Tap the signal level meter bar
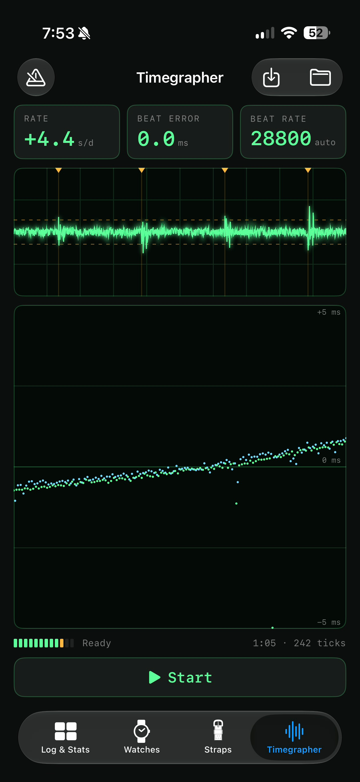 (44, 643)
